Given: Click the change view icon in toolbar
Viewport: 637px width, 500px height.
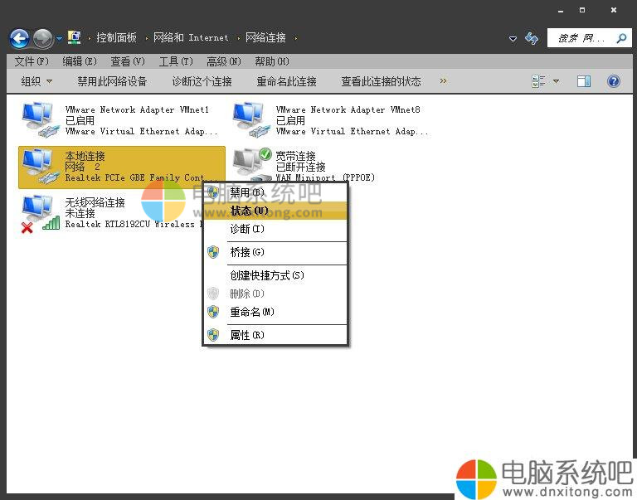Looking at the screenshot, I should pos(537,81).
